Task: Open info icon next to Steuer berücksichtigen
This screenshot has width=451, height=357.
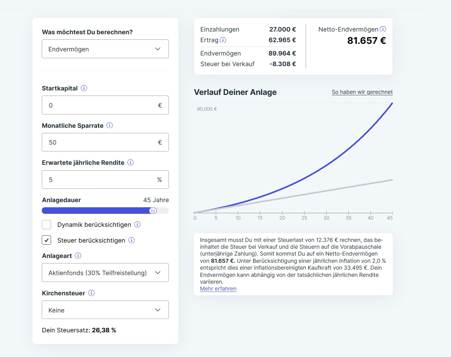Action: [x=131, y=240]
